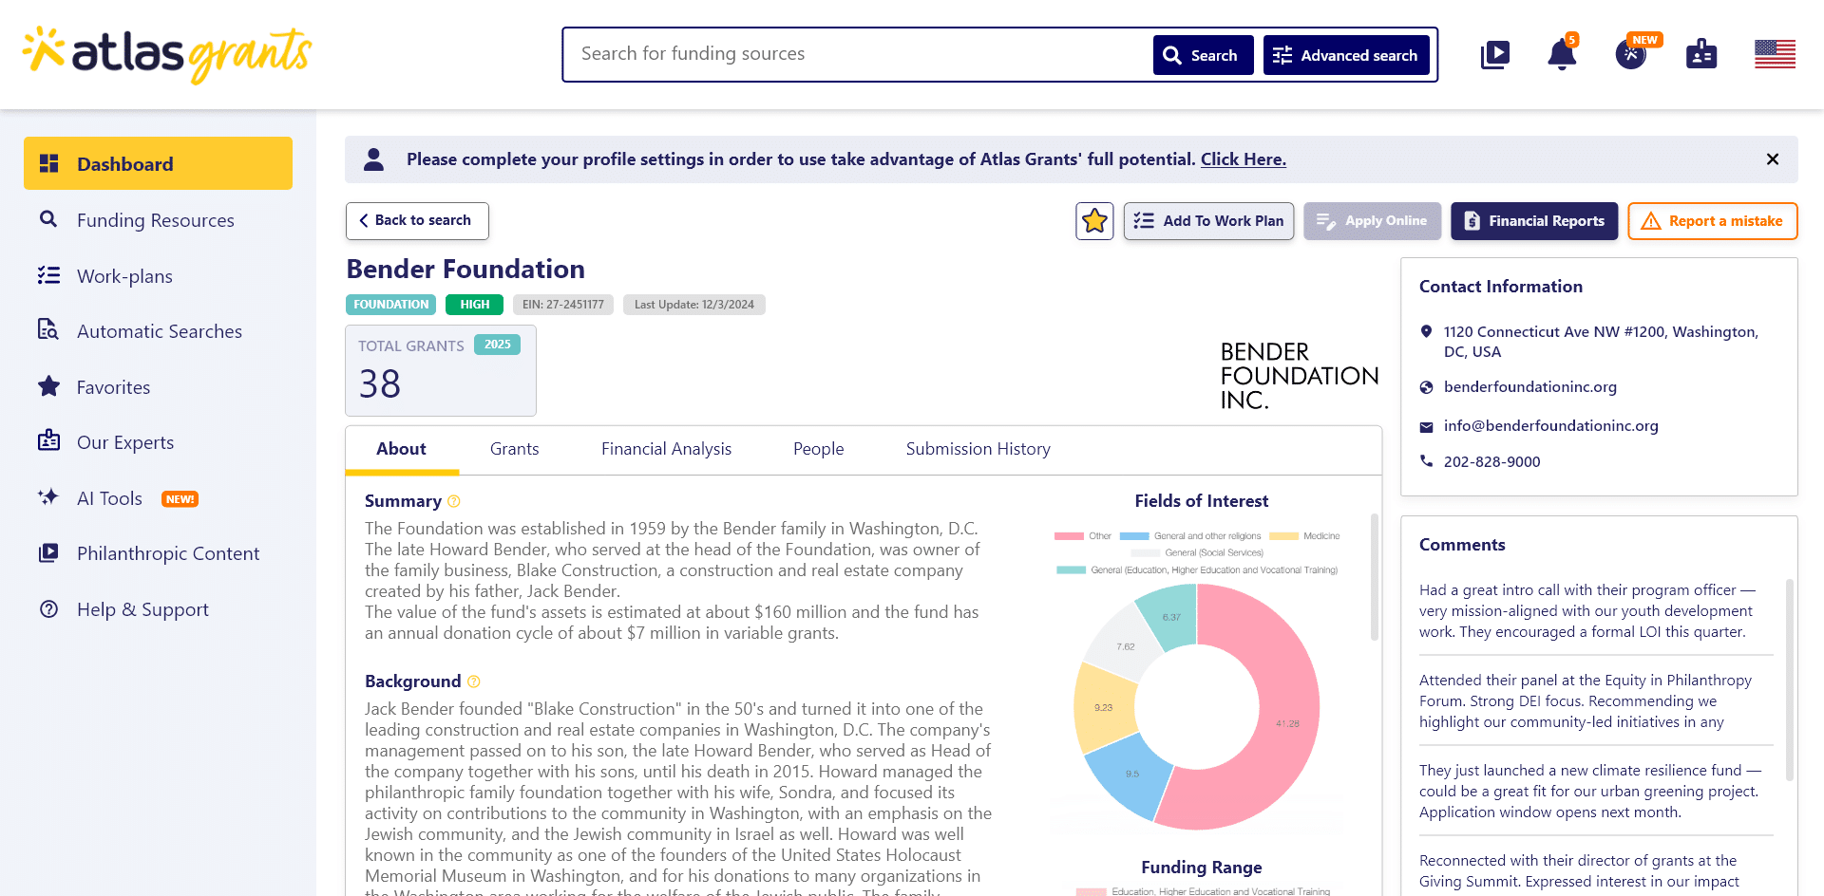Screen dimensions: 1824x896
Task: Toggle the Other legend swatch
Action: coord(1069,536)
